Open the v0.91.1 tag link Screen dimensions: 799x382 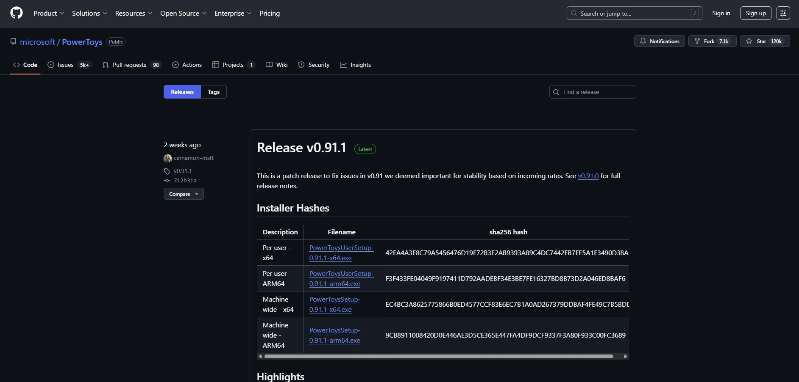coord(183,171)
